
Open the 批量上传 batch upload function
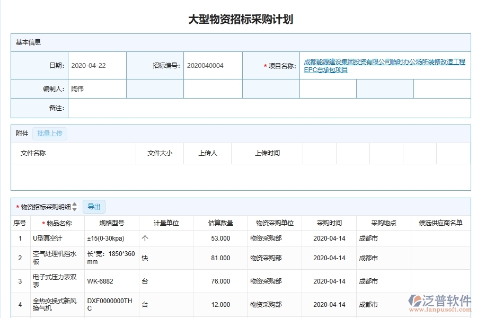coord(50,134)
